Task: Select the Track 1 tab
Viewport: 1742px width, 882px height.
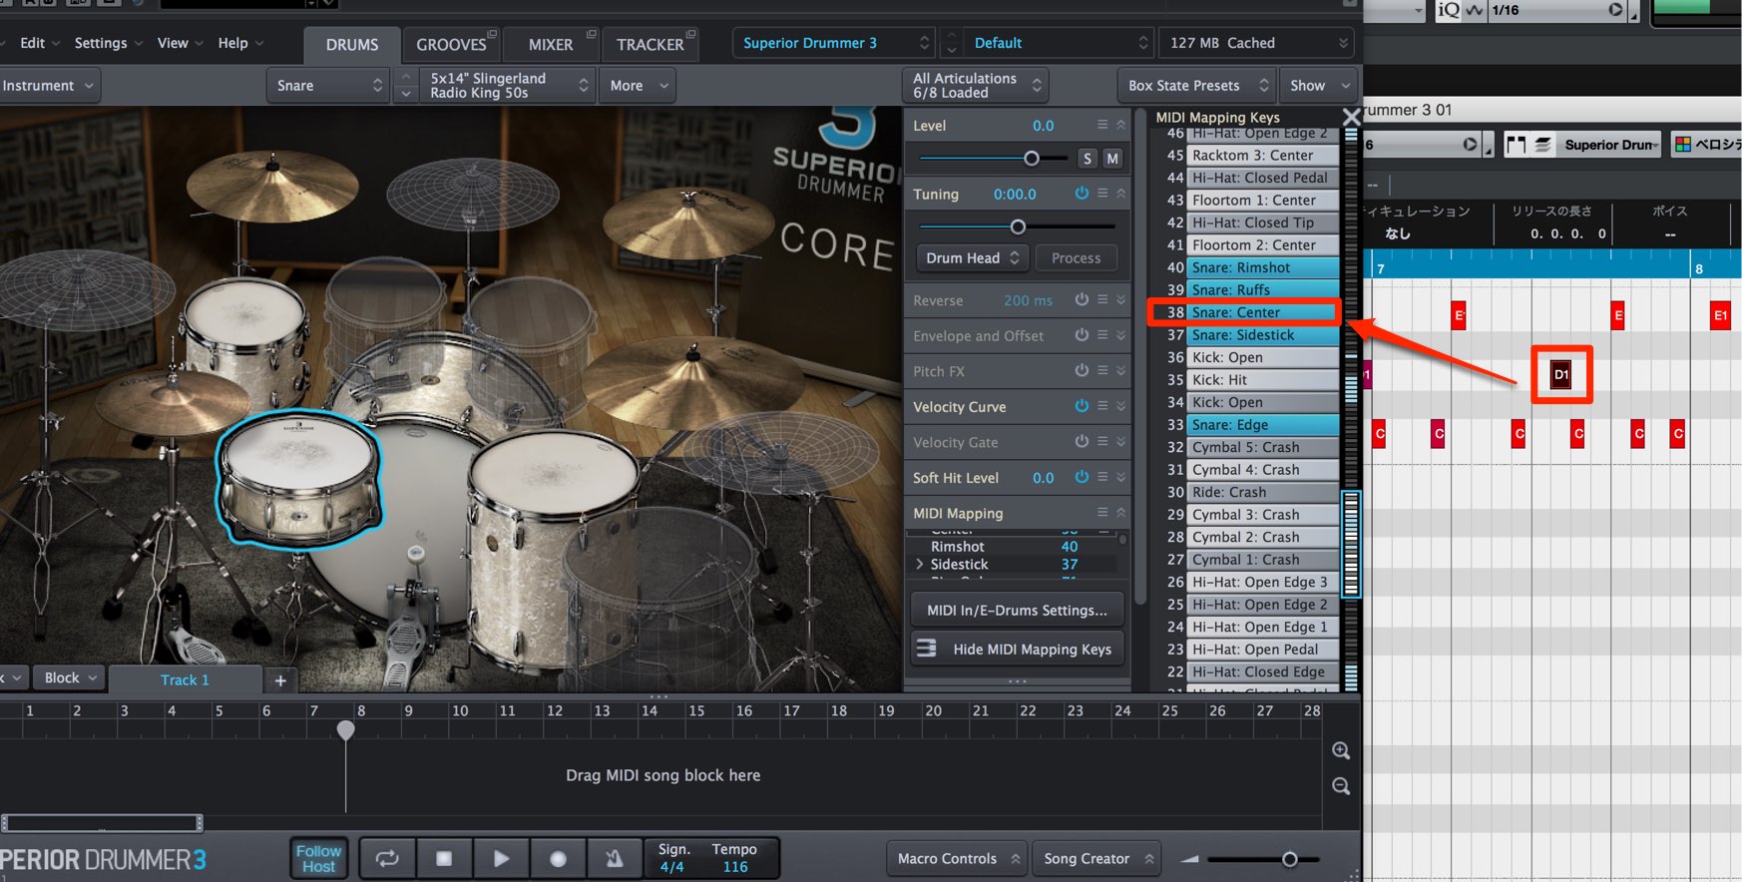Action: (x=185, y=679)
